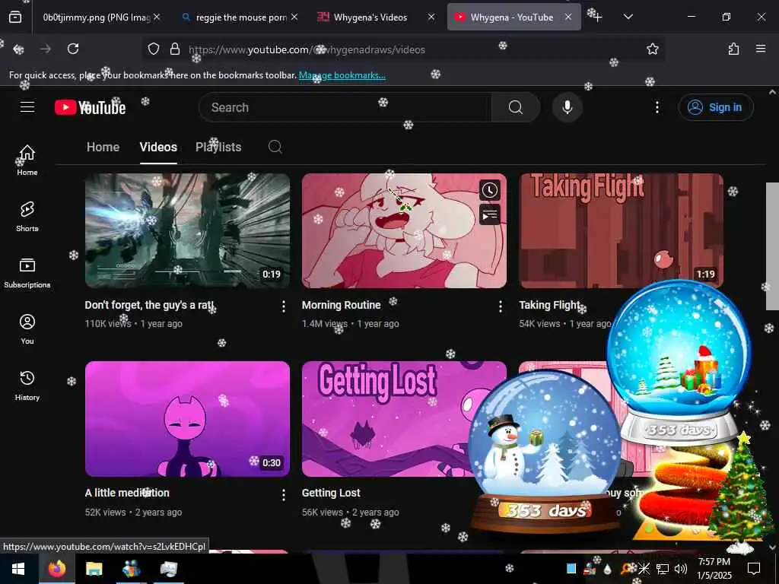Go back with browser back arrow
Image resolution: width=779 pixels, height=584 pixels.
click(x=18, y=49)
